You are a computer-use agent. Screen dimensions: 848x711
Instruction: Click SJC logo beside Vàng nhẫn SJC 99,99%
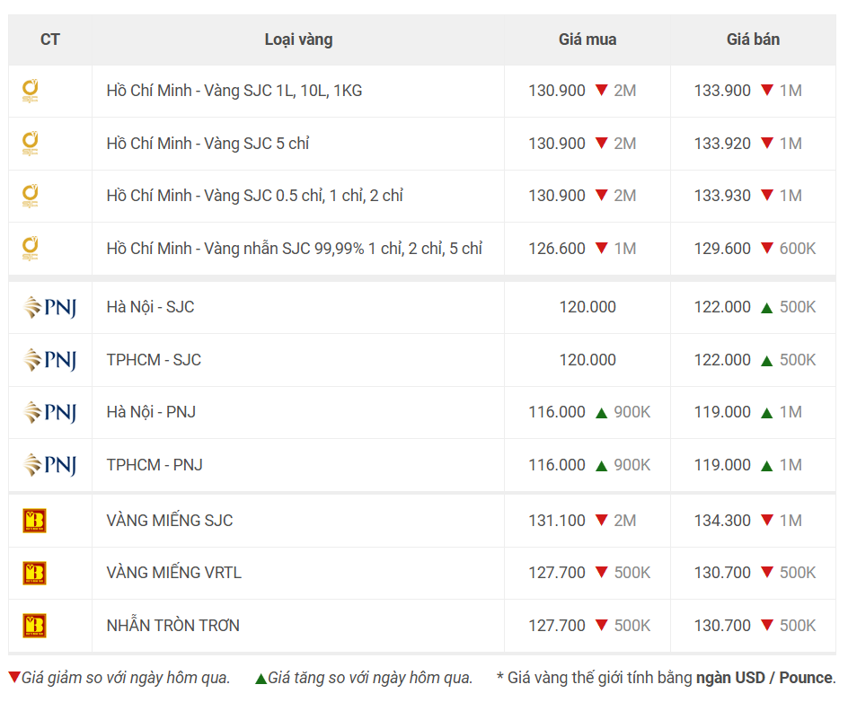tap(31, 249)
